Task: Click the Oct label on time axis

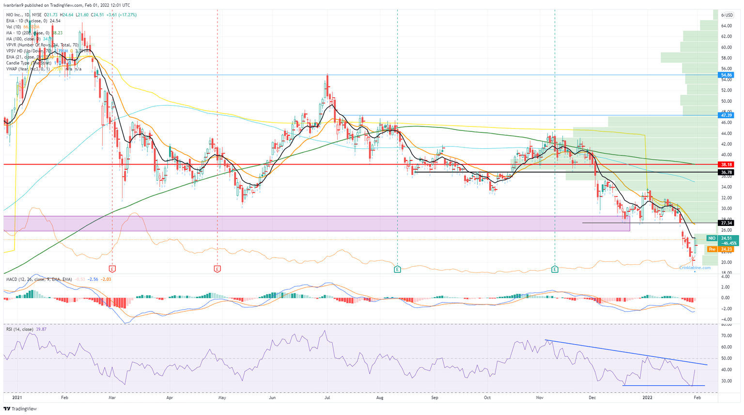Action: [487, 398]
